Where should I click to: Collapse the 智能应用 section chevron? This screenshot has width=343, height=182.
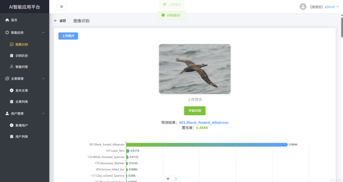(43, 32)
